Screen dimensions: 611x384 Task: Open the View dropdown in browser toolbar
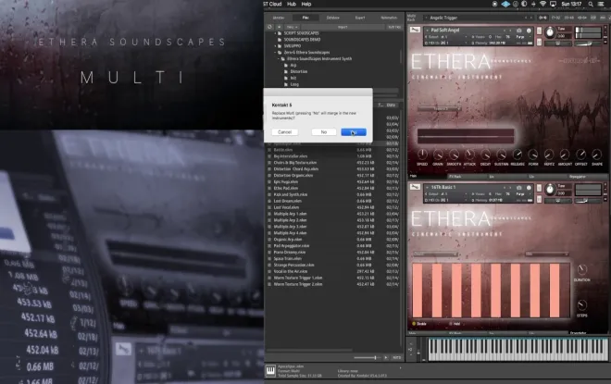[x=292, y=27]
